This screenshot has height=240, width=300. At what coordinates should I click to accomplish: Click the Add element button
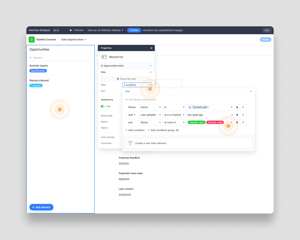tap(41, 207)
